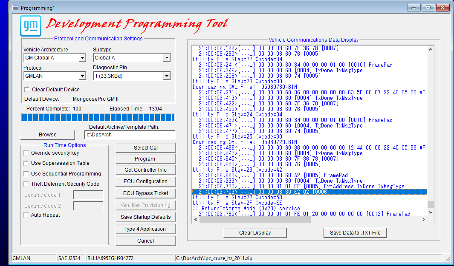Open the Vehicle Architecture dropdown
454x266 pixels.
tap(83, 58)
